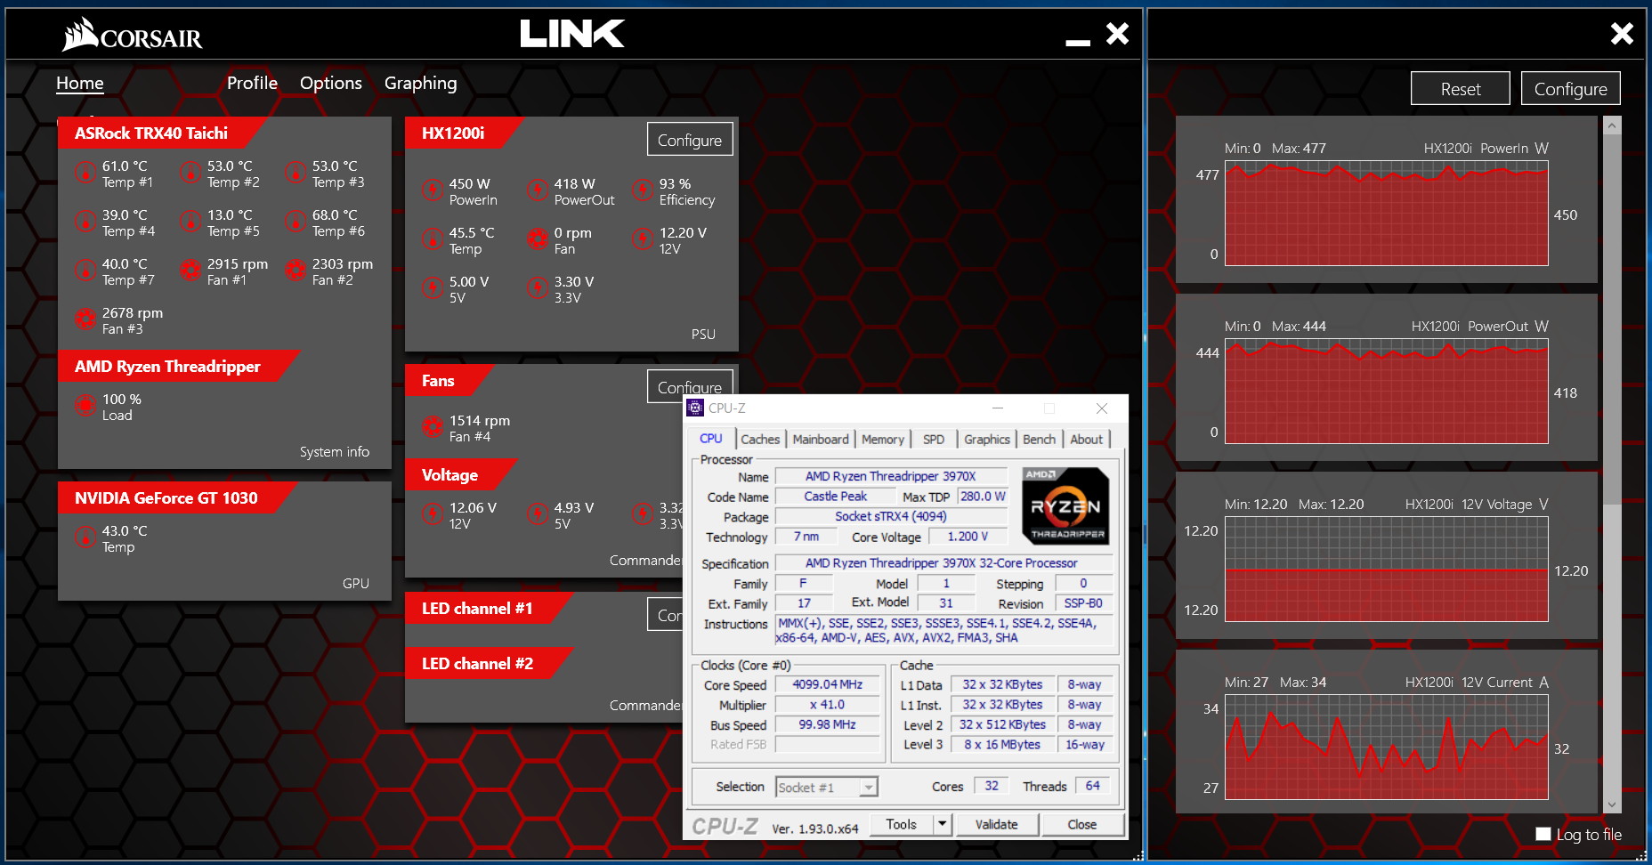
Task: Click the HX1200i 12V Current graph
Action: click(1387, 747)
